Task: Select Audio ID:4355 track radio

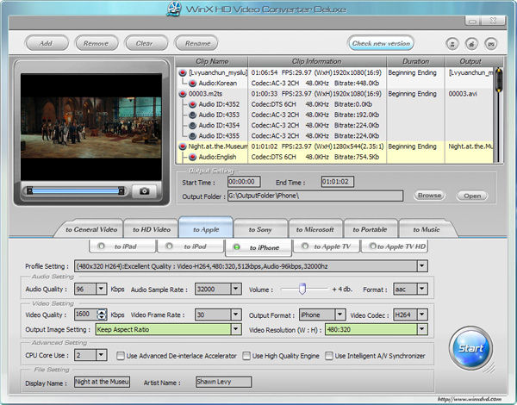Action: (192, 136)
